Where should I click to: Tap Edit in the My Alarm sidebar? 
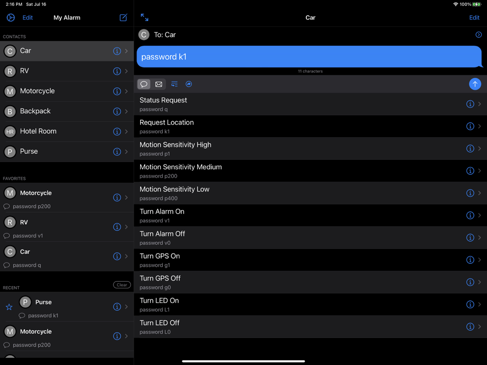point(28,18)
